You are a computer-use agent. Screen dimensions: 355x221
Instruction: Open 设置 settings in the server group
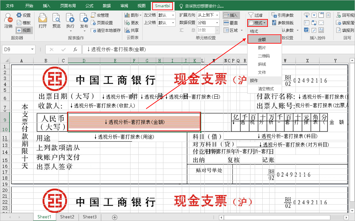click(24, 15)
